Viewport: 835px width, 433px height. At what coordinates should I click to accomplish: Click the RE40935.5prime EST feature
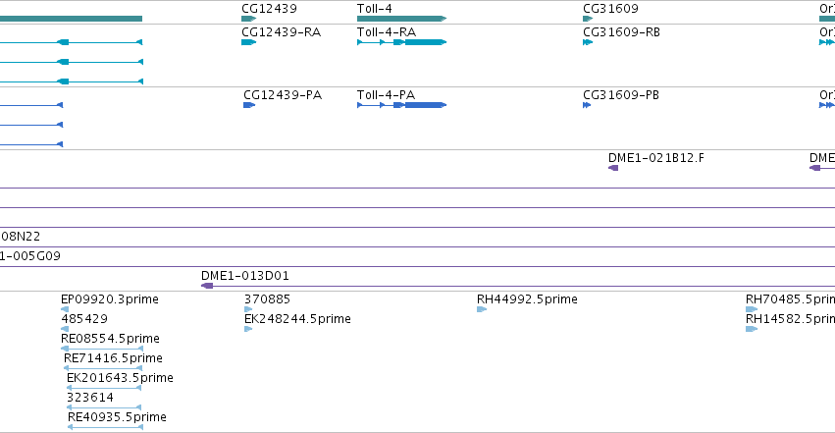coord(105,427)
